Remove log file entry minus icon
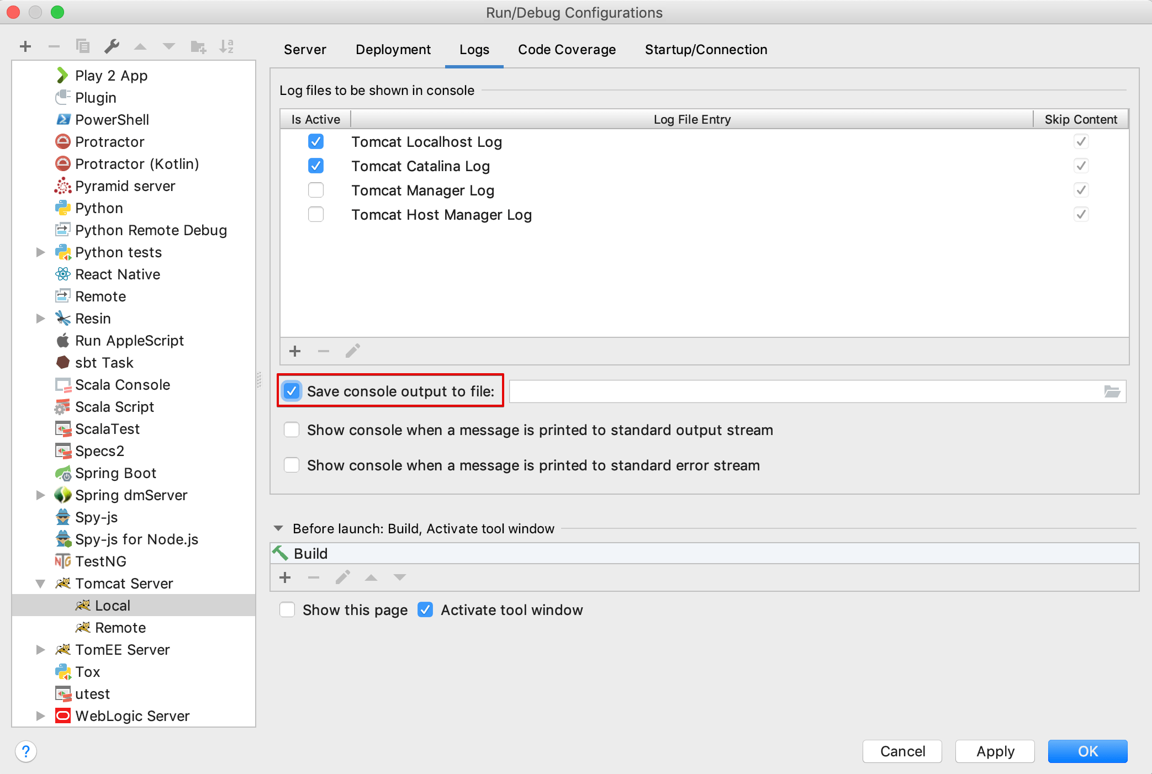Screen dimensions: 1152x774 324,351
